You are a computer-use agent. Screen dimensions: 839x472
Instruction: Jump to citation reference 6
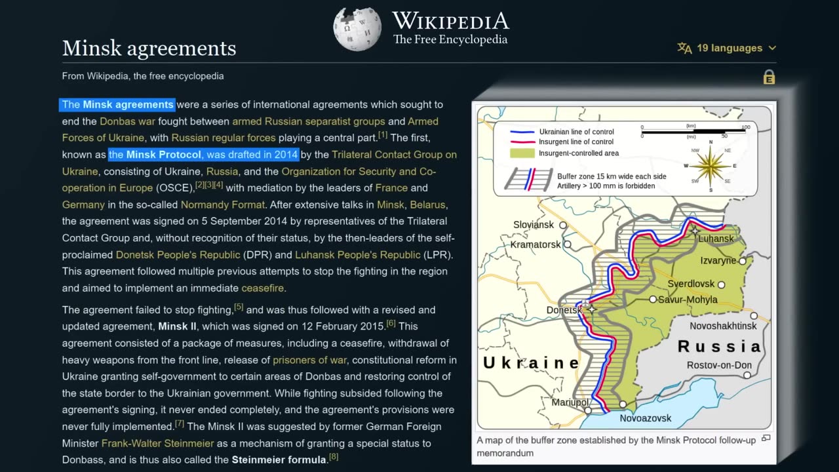pyautogui.click(x=391, y=323)
